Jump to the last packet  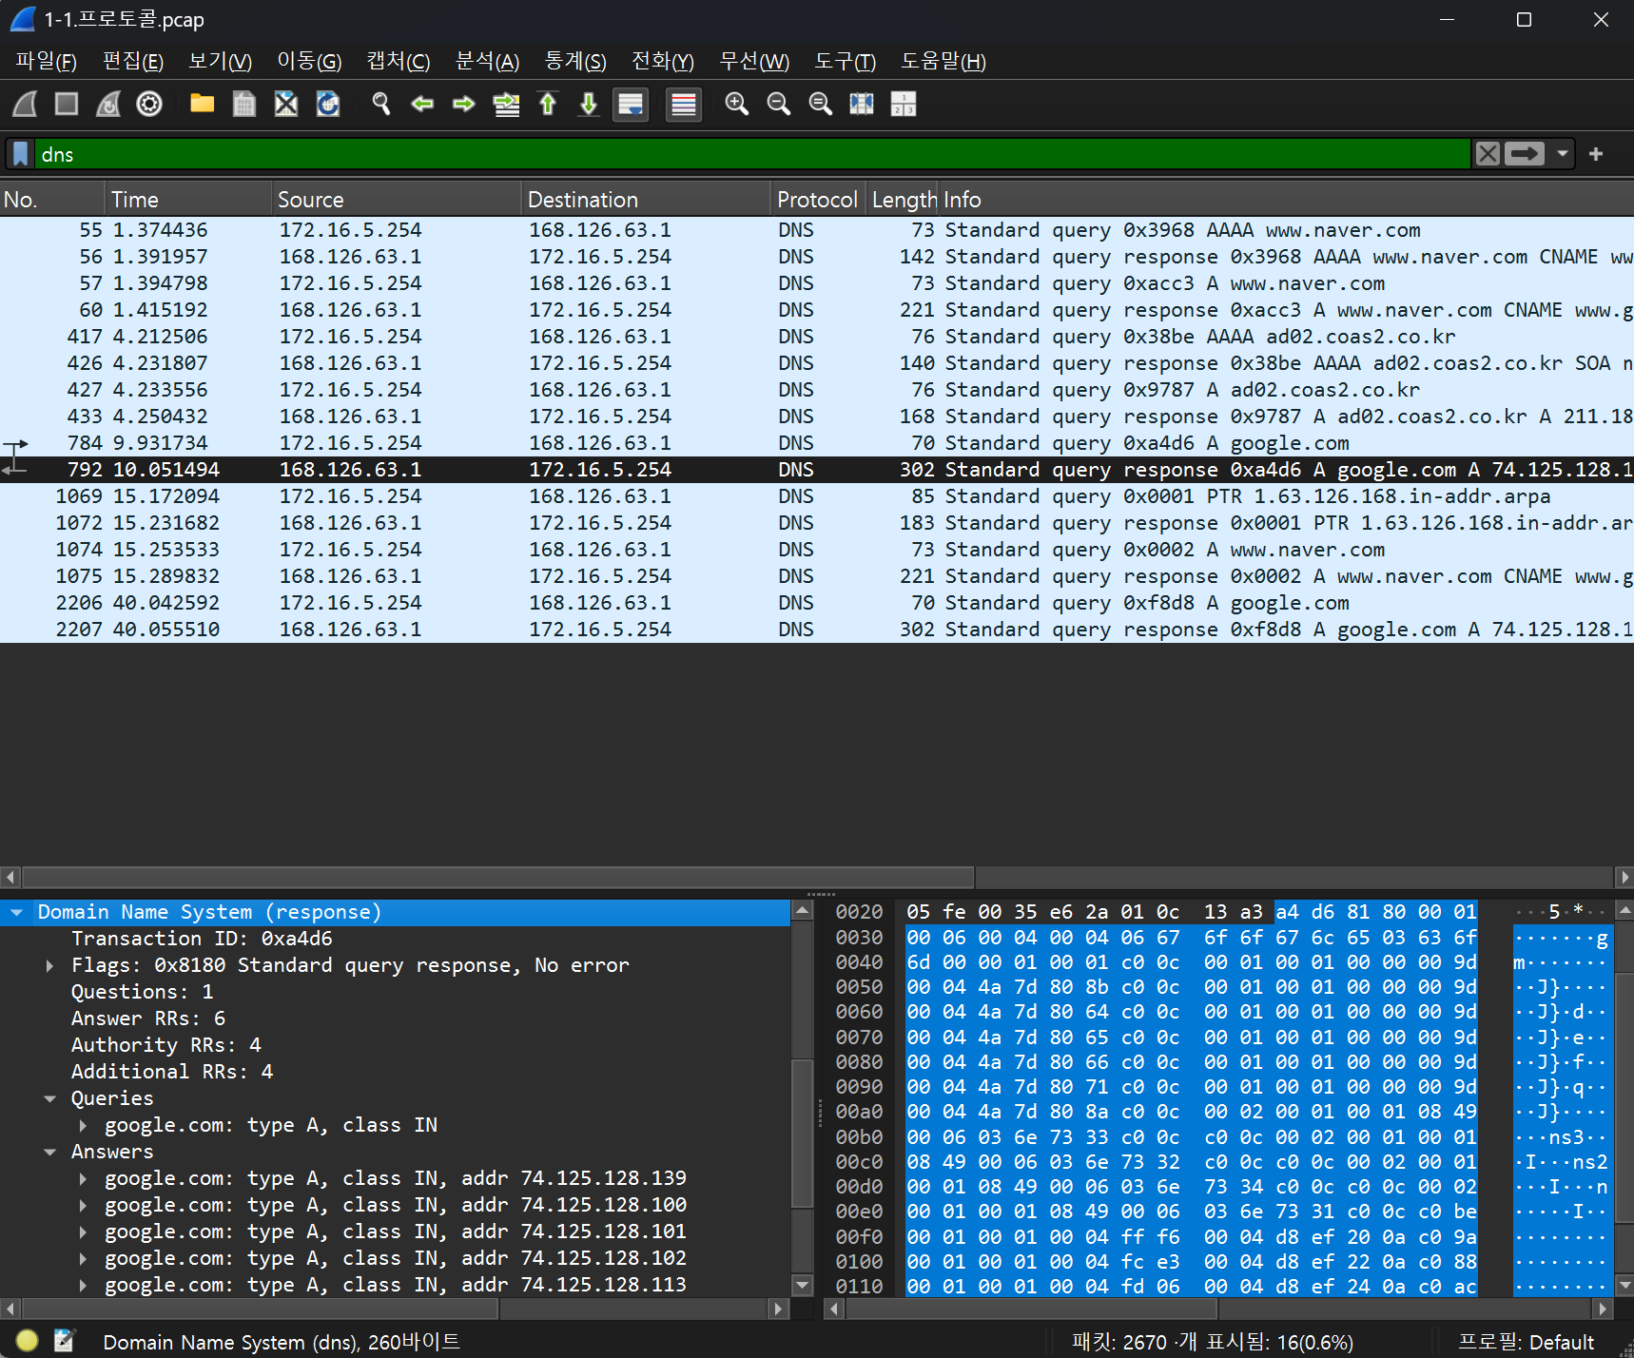(x=589, y=104)
